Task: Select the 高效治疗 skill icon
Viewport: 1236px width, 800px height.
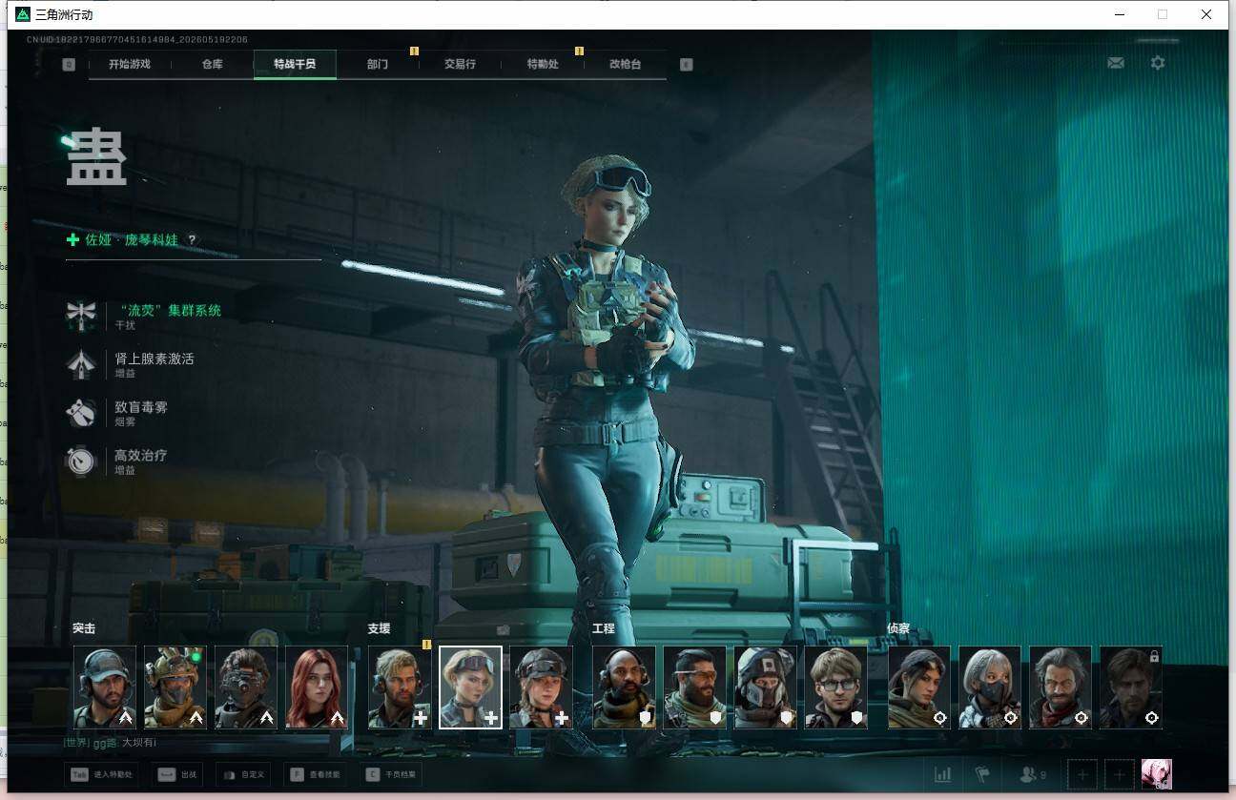Action: [x=81, y=462]
